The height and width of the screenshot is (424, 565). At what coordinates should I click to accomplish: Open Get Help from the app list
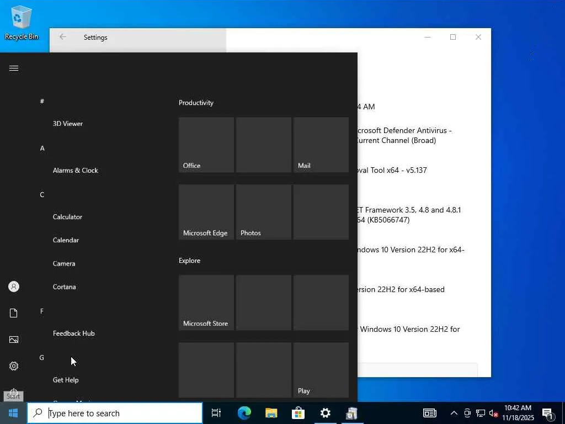[x=66, y=380]
